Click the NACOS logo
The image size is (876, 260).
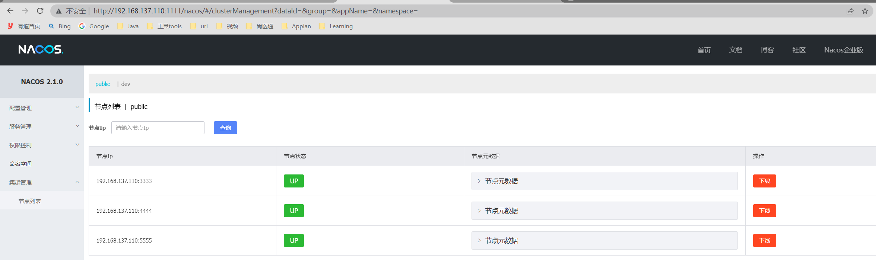(x=41, y=49)
